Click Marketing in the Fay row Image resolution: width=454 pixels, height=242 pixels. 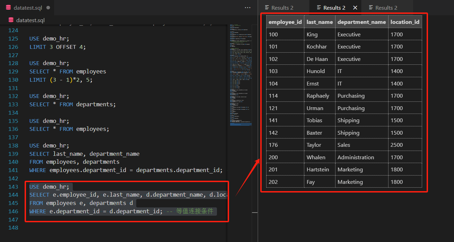coord(361,182)
